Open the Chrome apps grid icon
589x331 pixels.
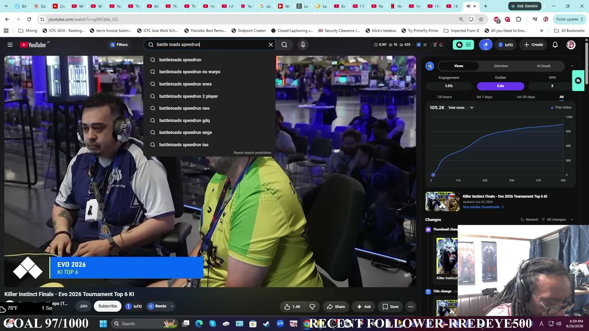coord(6,31)
